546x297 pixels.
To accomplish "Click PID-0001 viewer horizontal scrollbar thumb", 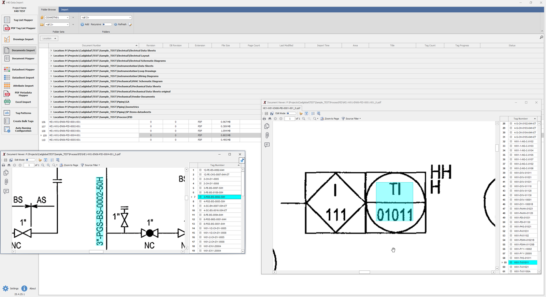I will [x=364, y=272].
